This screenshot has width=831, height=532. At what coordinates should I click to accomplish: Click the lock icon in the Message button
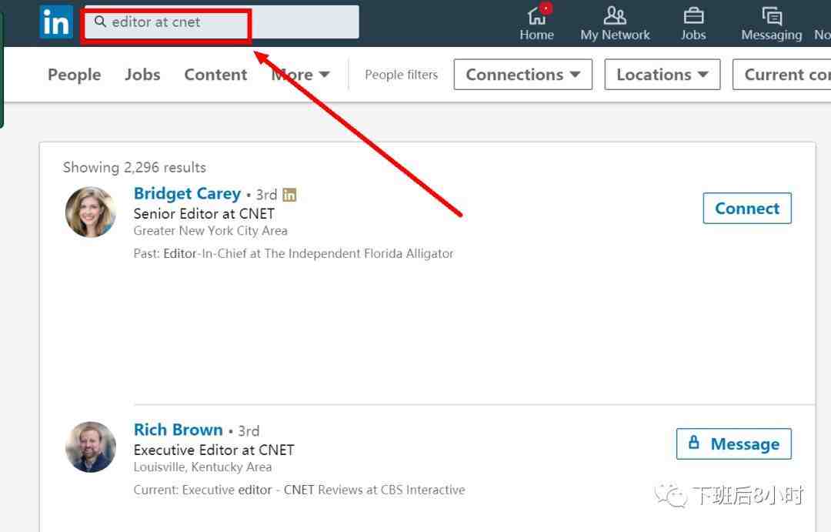pyautogui.click(x=694, y=443)
